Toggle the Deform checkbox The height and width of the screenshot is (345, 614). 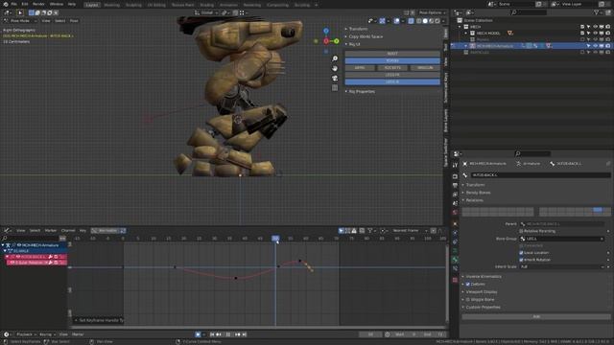[x=468, y=285]
